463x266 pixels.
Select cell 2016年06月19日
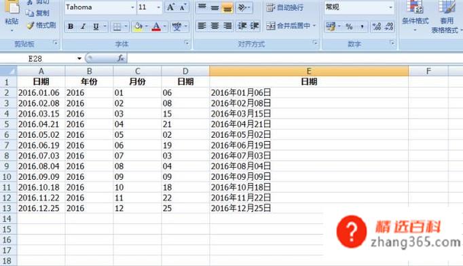(x=309, y=145)
